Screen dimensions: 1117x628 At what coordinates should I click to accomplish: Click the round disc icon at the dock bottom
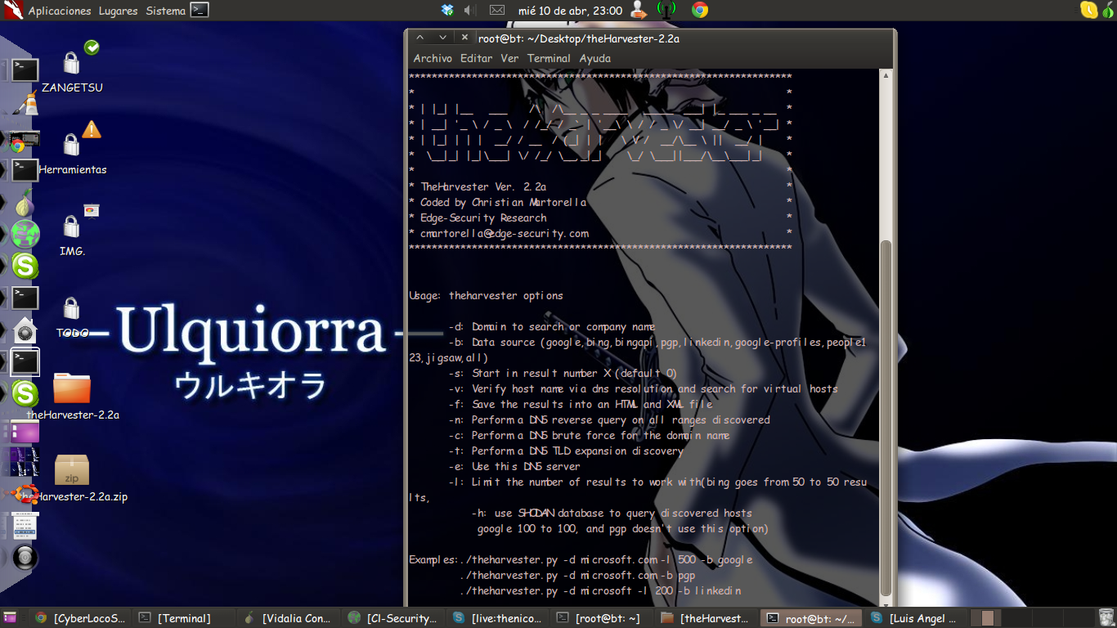[25, 558]
